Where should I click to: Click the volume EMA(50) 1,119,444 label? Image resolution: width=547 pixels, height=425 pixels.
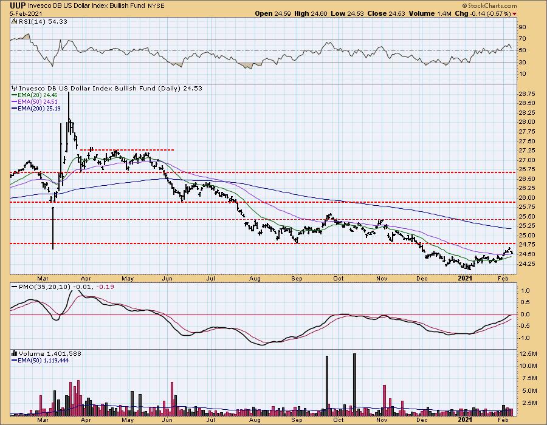[x=40, y=360]
